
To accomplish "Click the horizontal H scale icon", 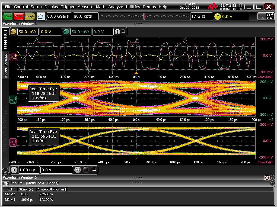I will 14,170.
